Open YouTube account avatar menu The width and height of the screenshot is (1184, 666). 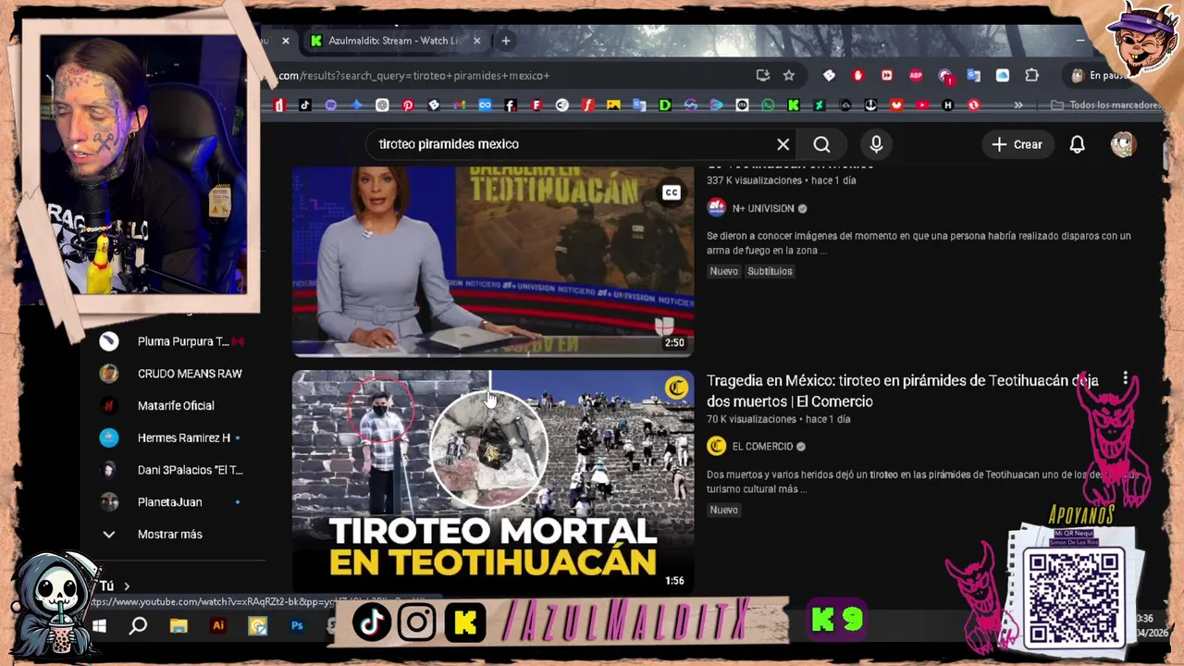(x=1122, y=144)
